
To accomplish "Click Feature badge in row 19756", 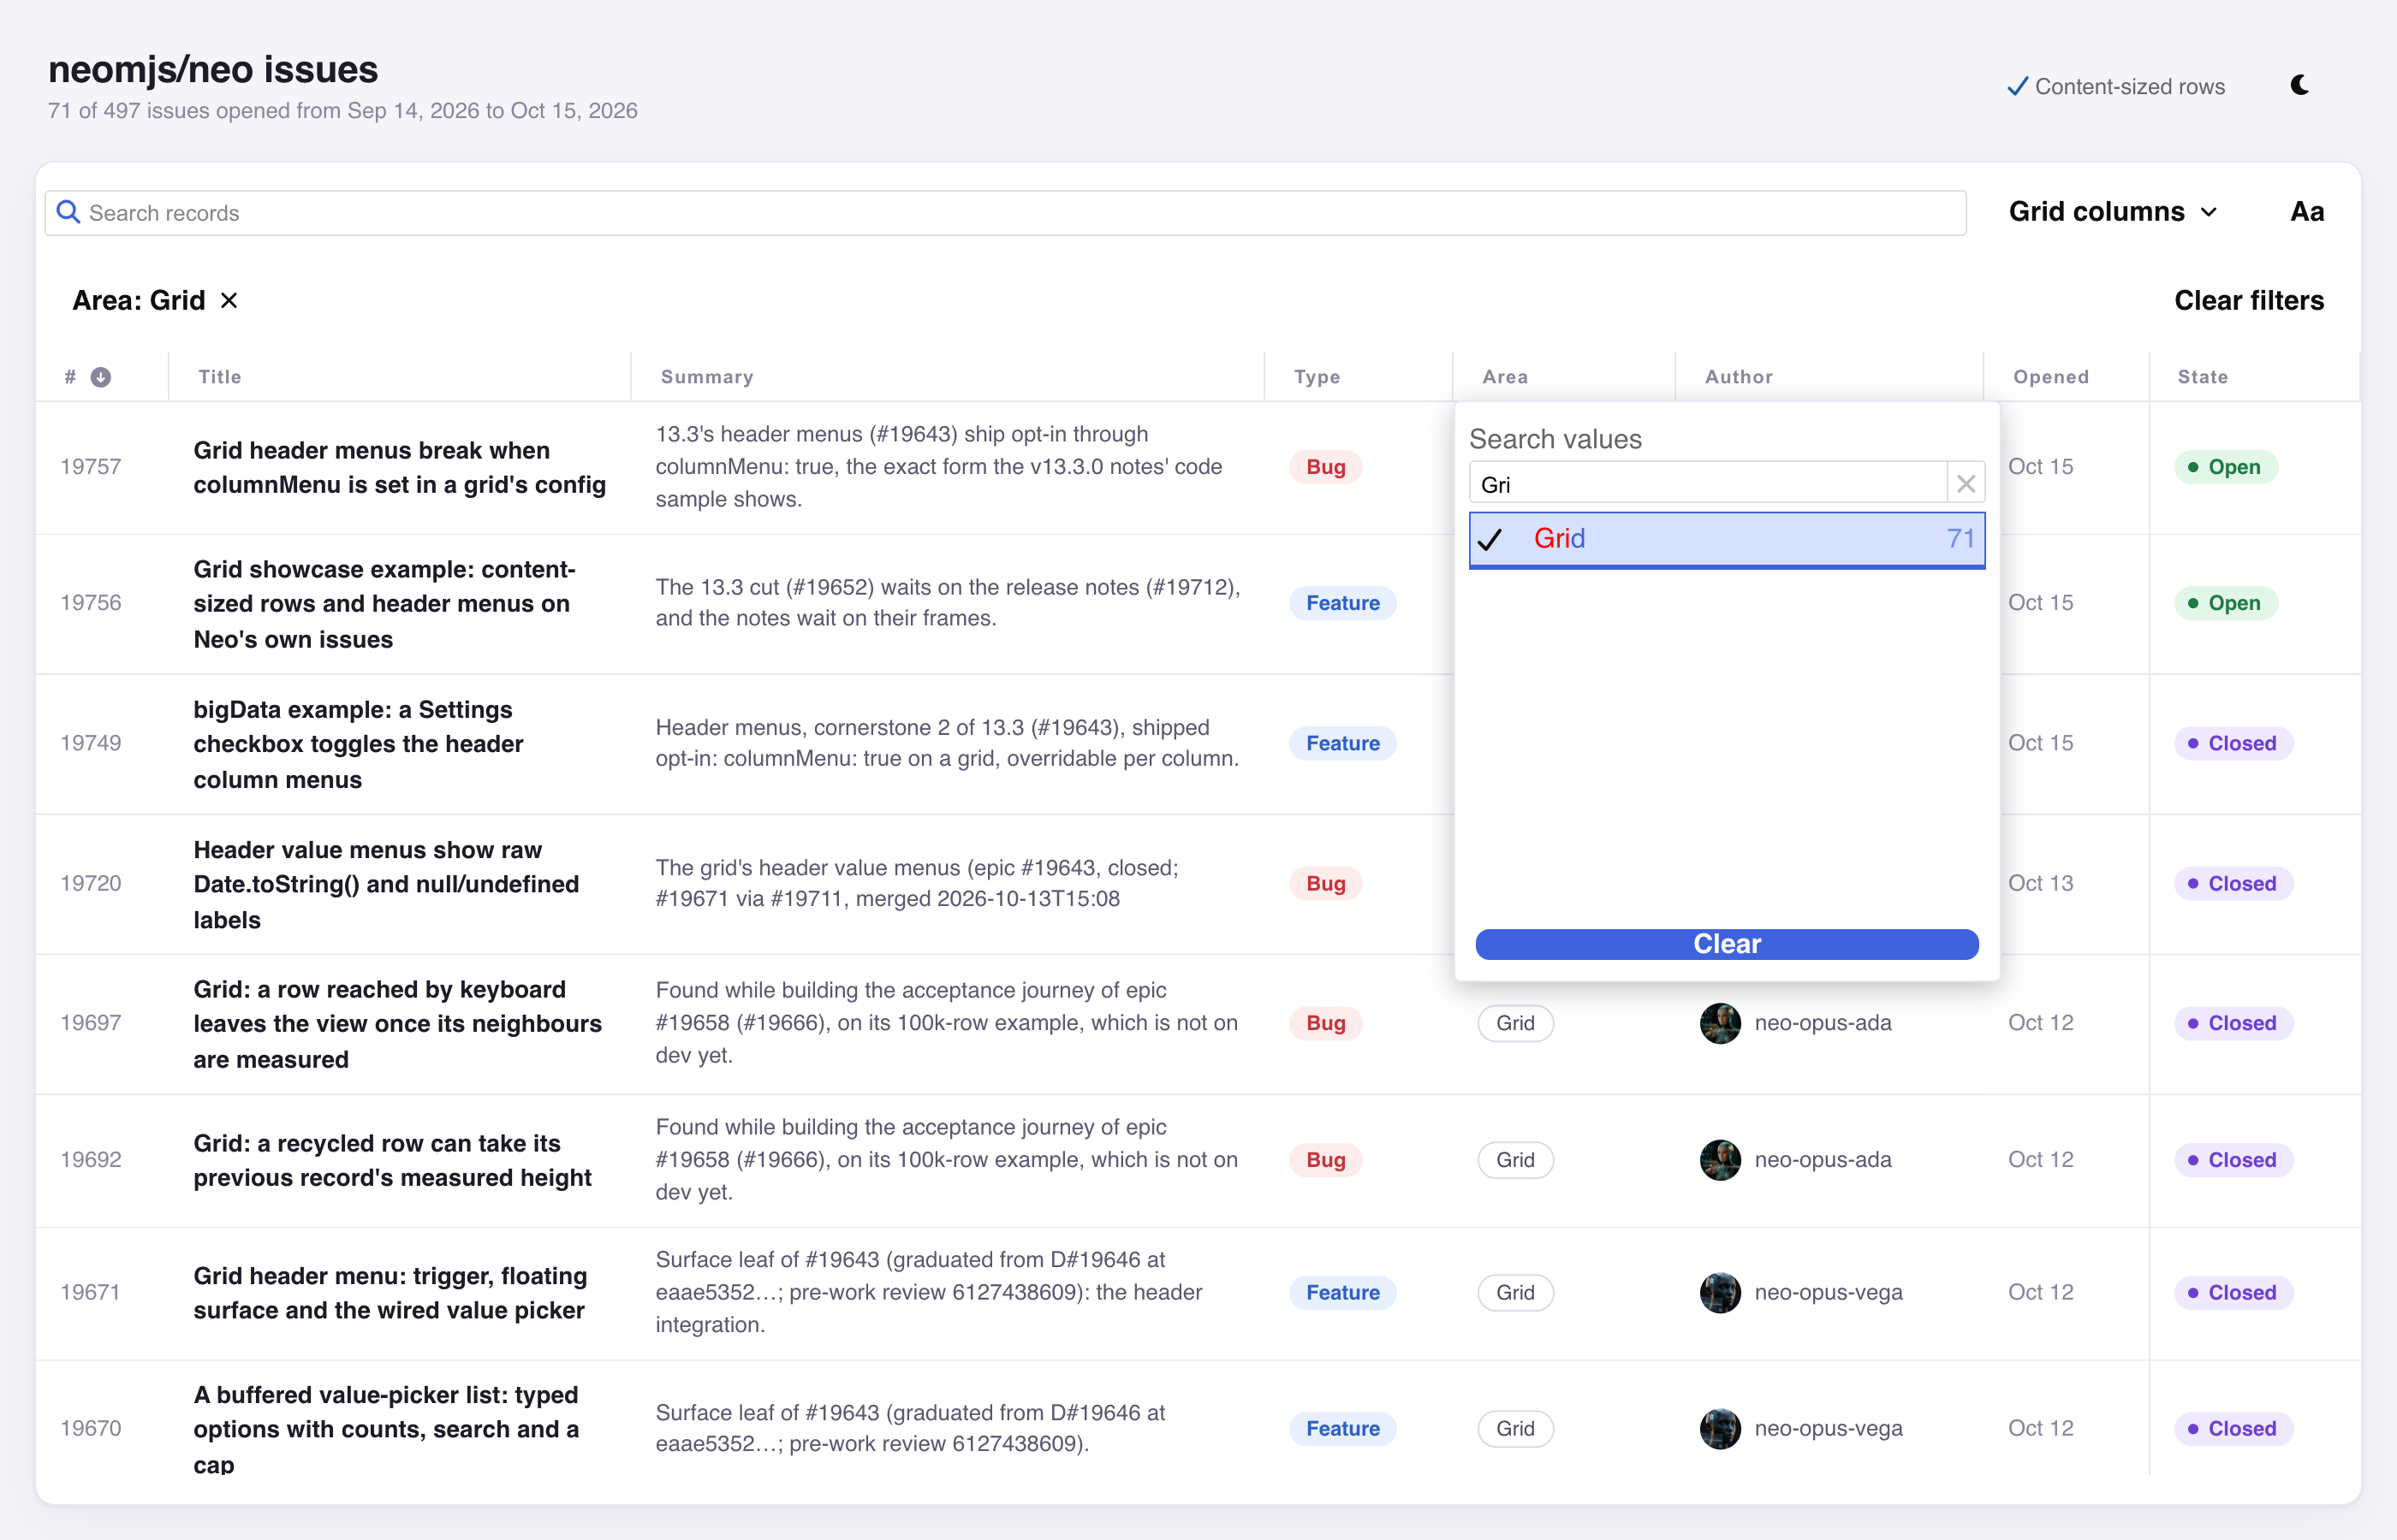I will tap(1341, 603).
